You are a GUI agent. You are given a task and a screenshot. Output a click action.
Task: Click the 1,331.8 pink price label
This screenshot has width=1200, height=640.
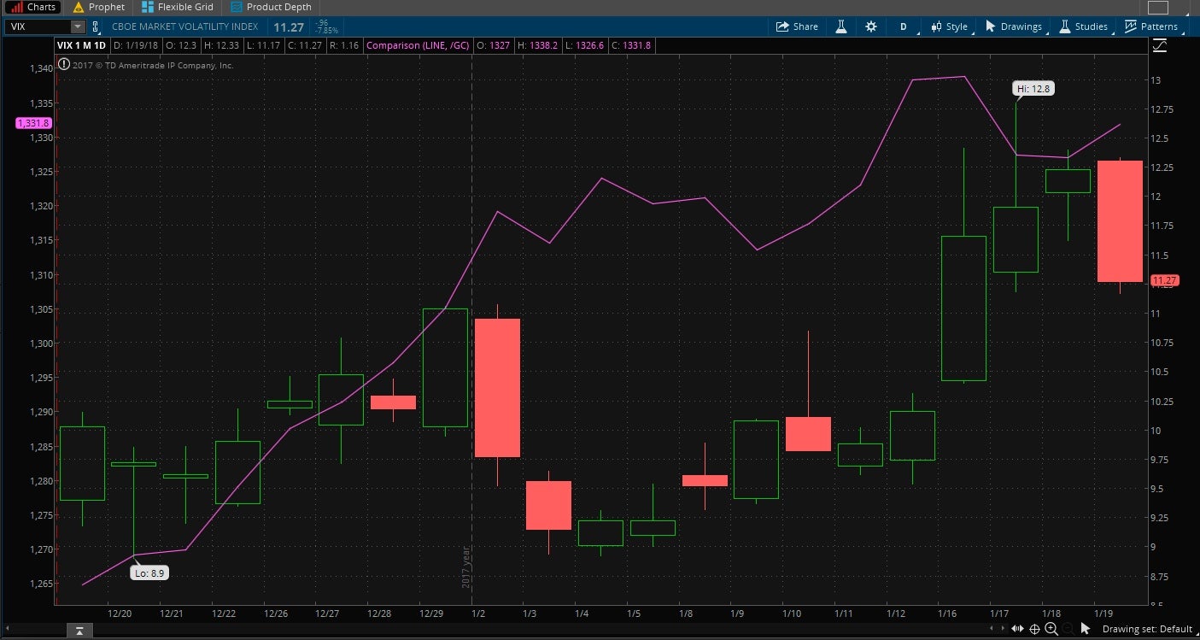(33, 123)
